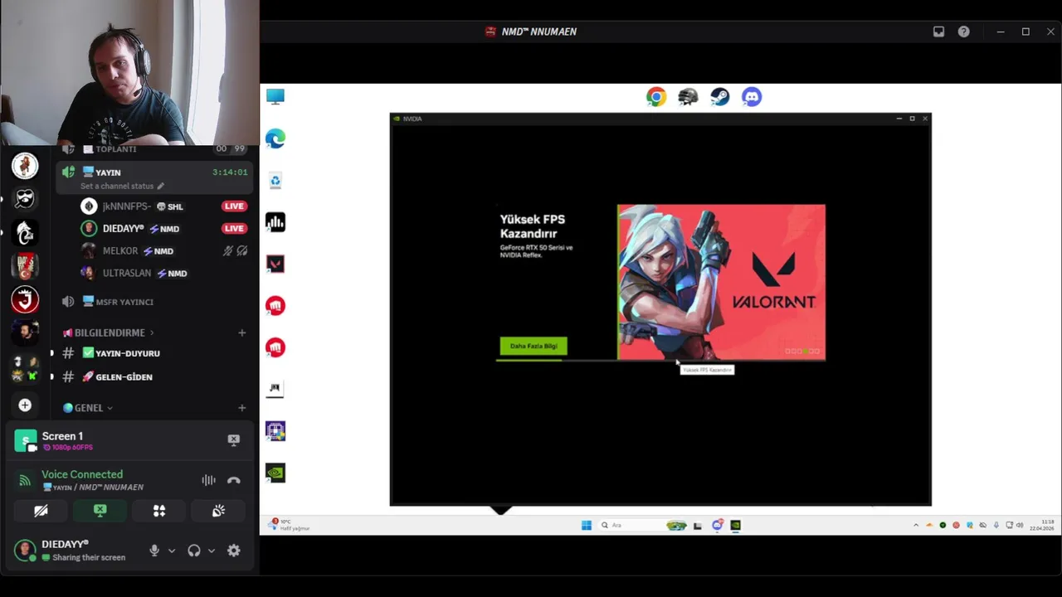
Task: Deafen with the headphones button
Action: (x=194, y=551)
